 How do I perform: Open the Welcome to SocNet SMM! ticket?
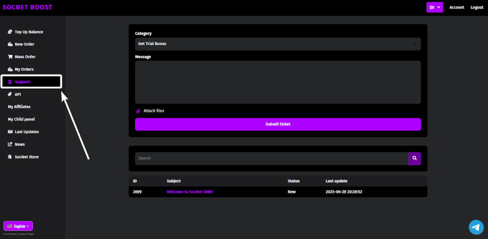[190, 192]
